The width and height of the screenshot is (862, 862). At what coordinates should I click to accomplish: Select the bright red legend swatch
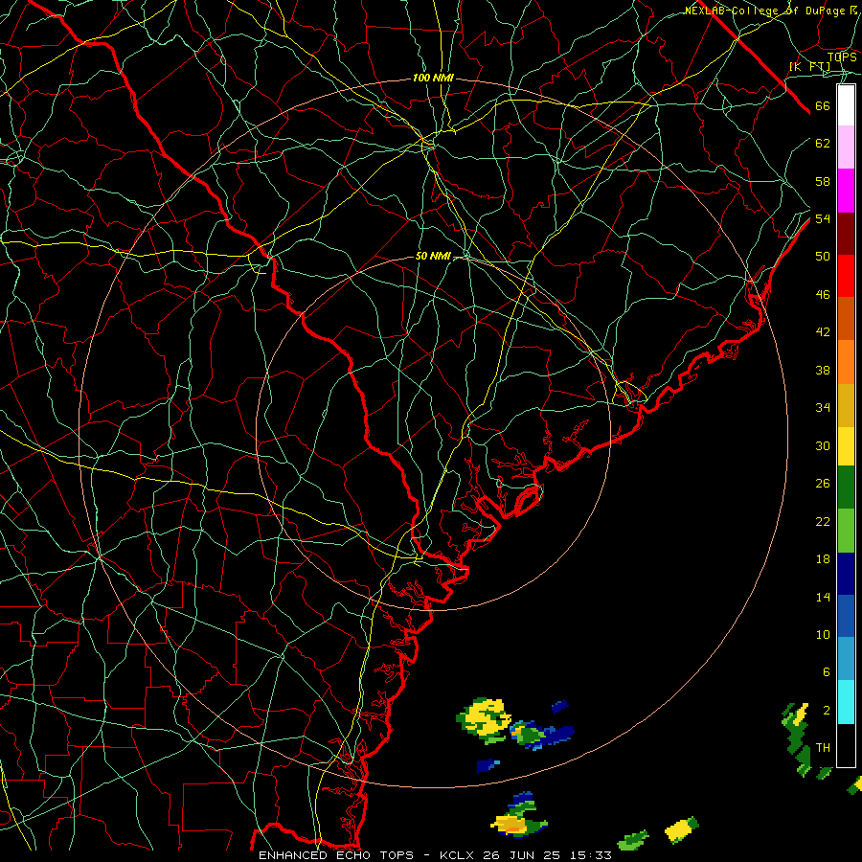point(846,276)
